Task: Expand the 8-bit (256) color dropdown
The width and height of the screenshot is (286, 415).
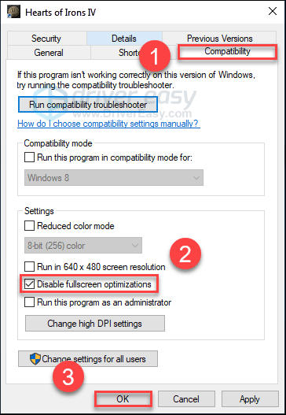Action: (83, 246)
